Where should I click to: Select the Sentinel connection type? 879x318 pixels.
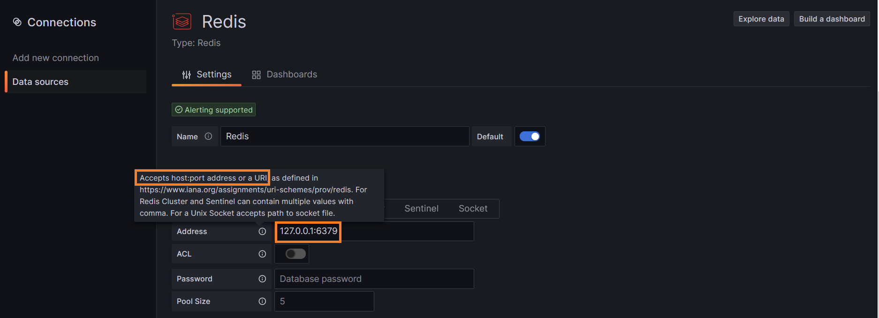coord(421,209)
